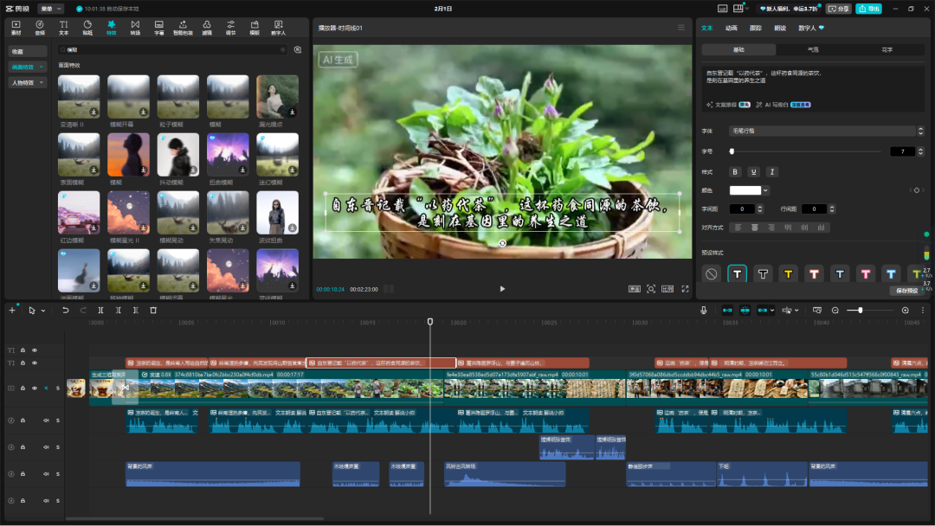This screenshot has width=935, height=526.
Task: Toggle visibility of main video track
Action: (x=35, y=388)
